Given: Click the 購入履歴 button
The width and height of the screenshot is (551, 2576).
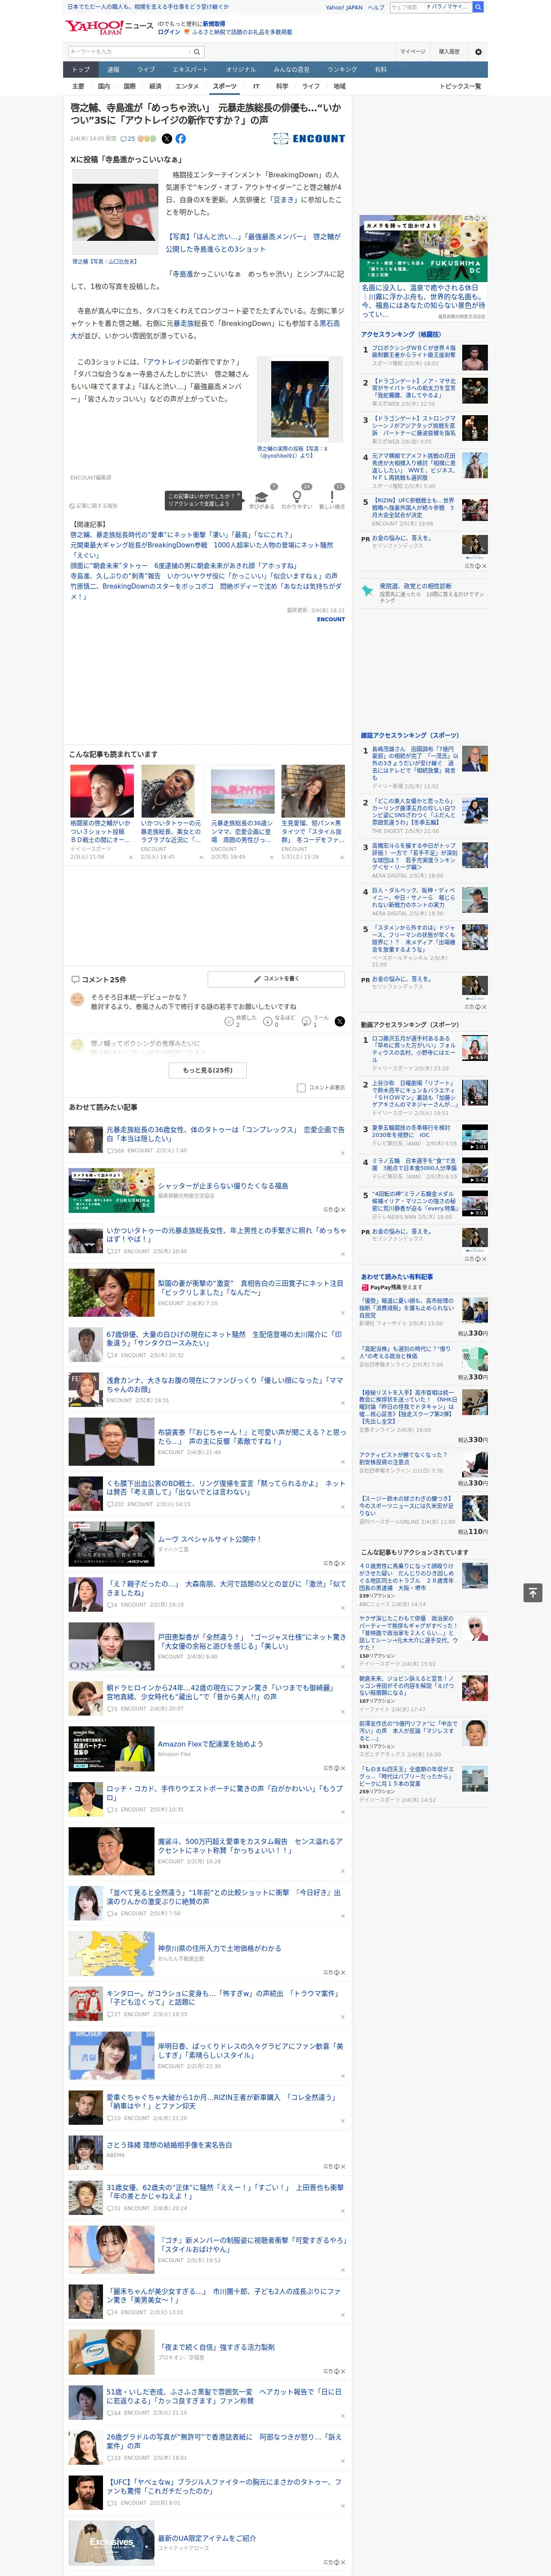Looking at the screenshot, I should point(449,52).
